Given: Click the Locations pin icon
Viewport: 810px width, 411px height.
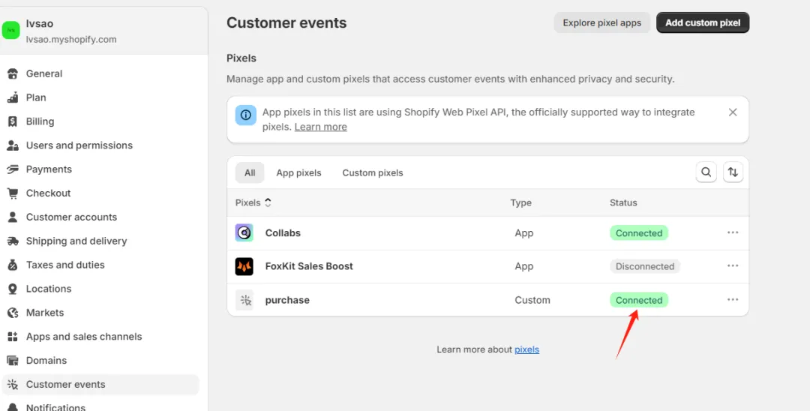Looking at the screenshot, I should pos(13,289).
